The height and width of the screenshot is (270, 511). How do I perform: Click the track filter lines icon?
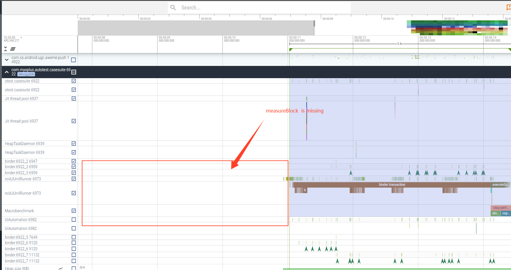tap(13, 49)
